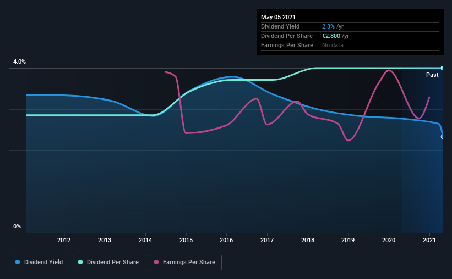Toggle the Earnings Per Share legend button
This screenshot has height=279, width=452.
[x=184, y=263]
